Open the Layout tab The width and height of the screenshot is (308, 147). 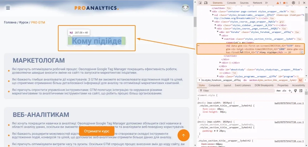227,85
